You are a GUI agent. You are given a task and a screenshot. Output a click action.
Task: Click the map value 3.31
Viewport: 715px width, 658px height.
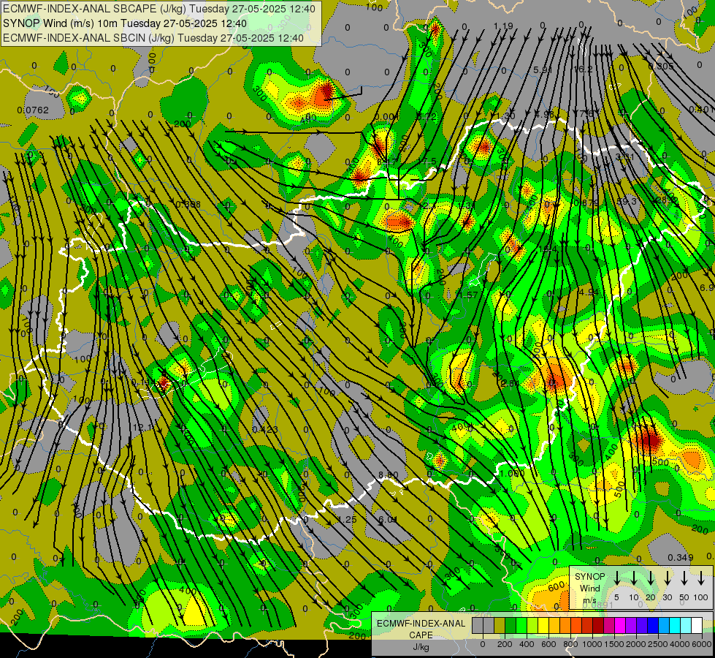point(624,156)
